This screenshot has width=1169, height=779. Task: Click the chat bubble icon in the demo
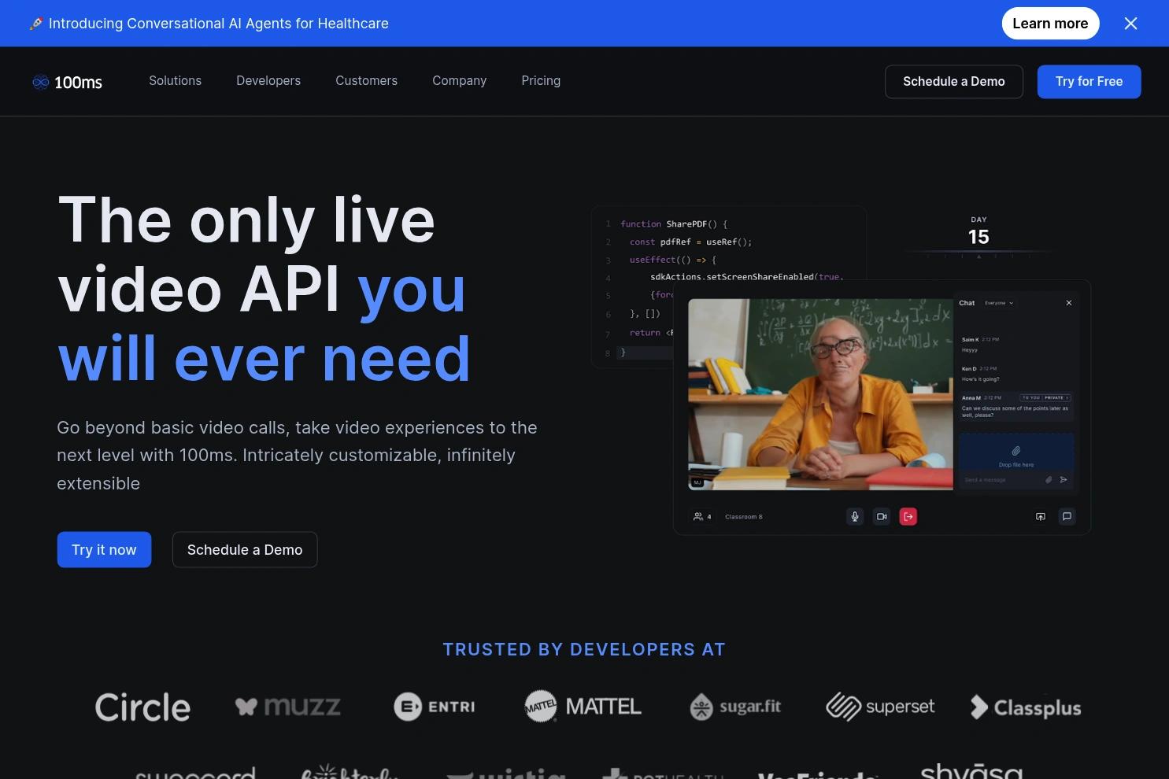(1067, 517)
